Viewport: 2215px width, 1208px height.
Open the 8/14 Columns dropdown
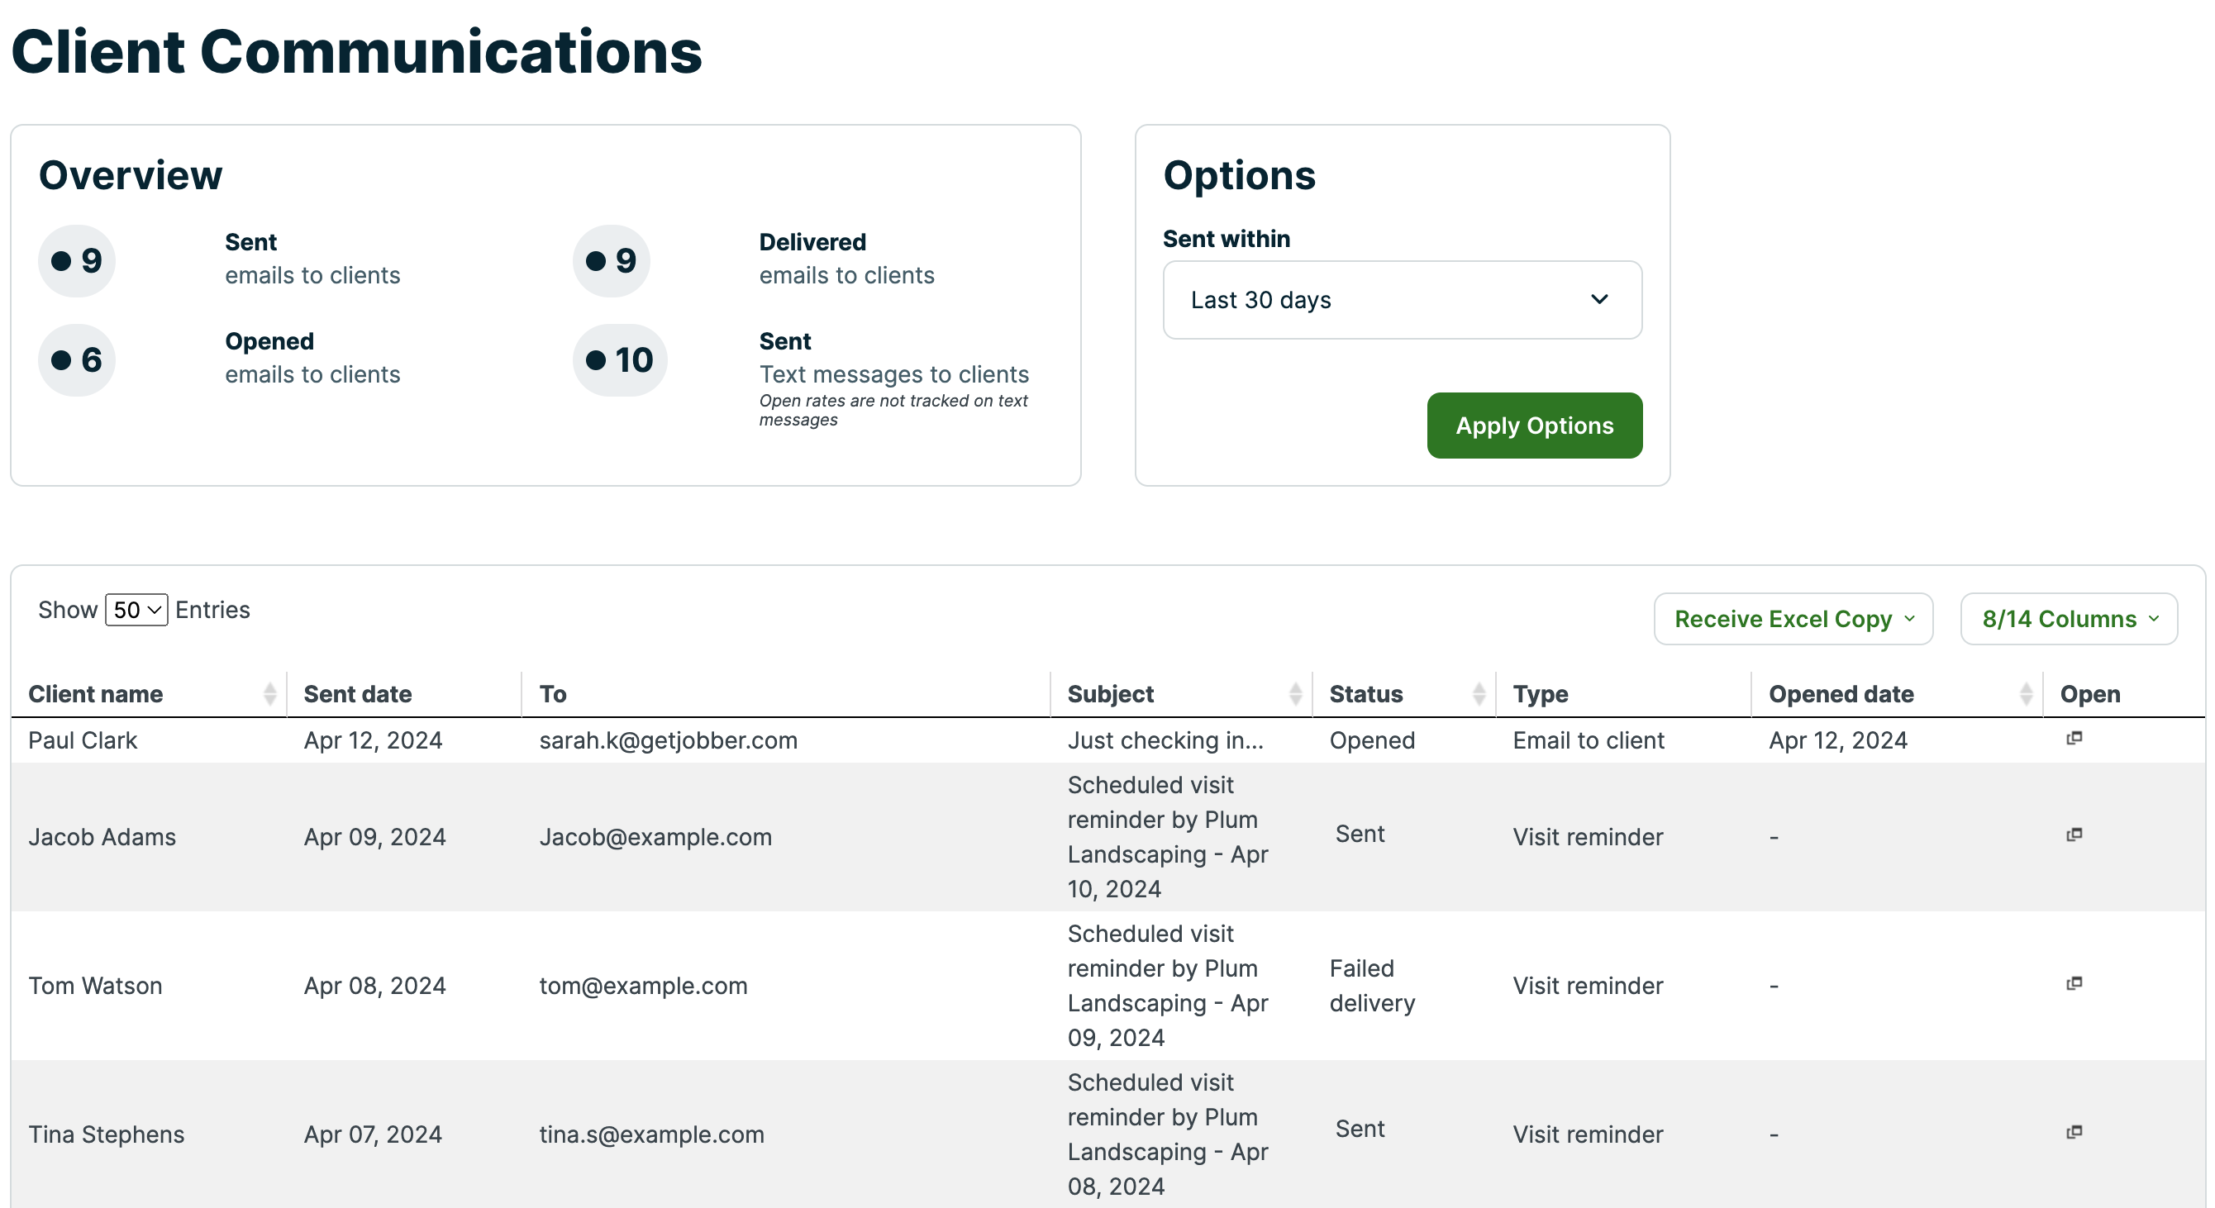pyautogui.click(x=2069, y=619)
